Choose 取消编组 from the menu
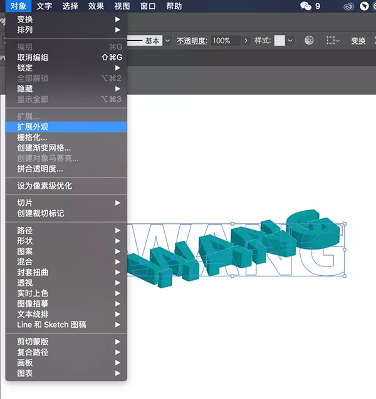This screenshot has height=399, width=376. tap(66, 58)
